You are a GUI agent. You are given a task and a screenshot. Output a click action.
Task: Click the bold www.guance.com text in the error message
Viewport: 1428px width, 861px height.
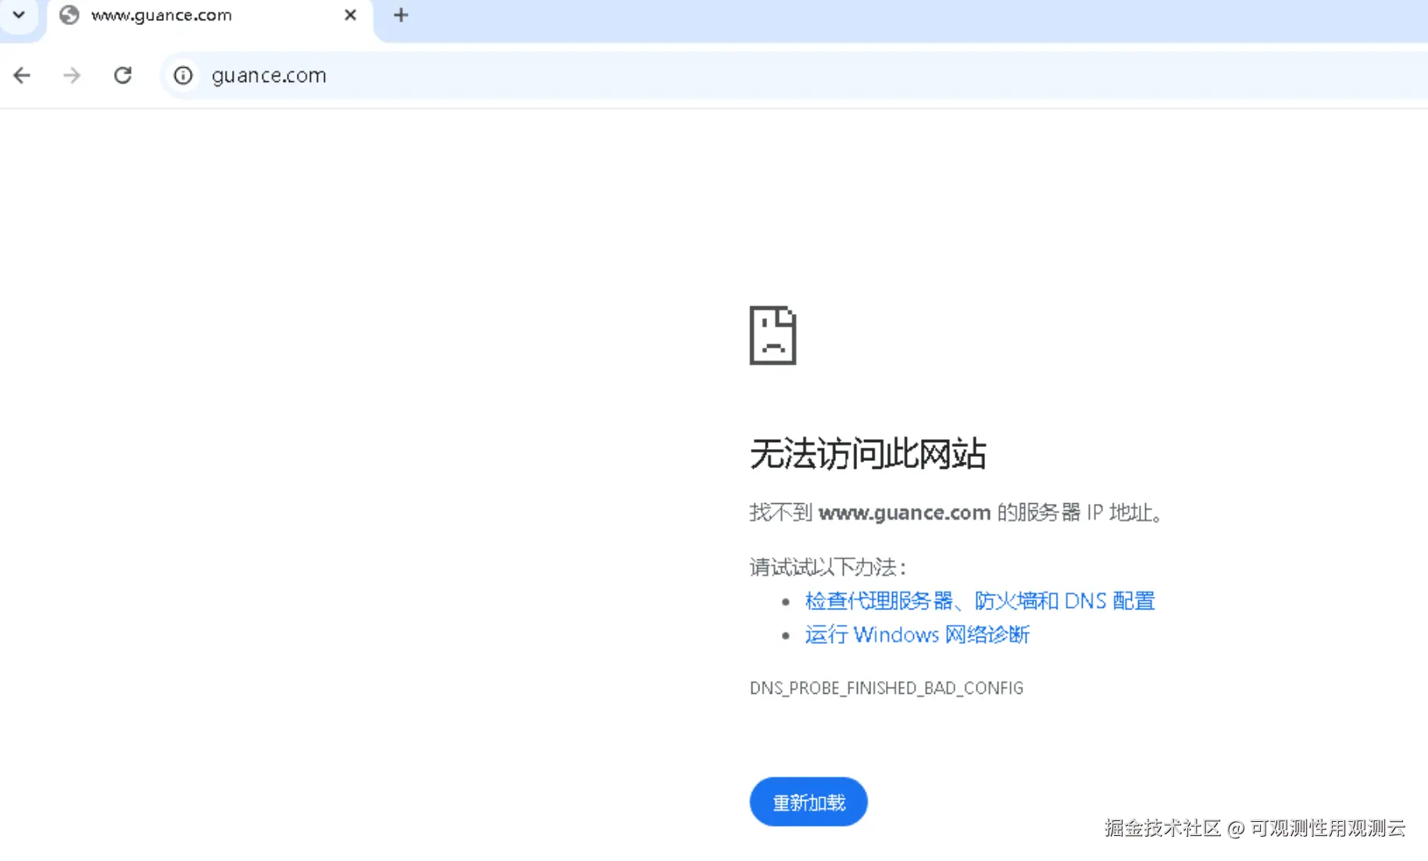[x=905, y=513]
